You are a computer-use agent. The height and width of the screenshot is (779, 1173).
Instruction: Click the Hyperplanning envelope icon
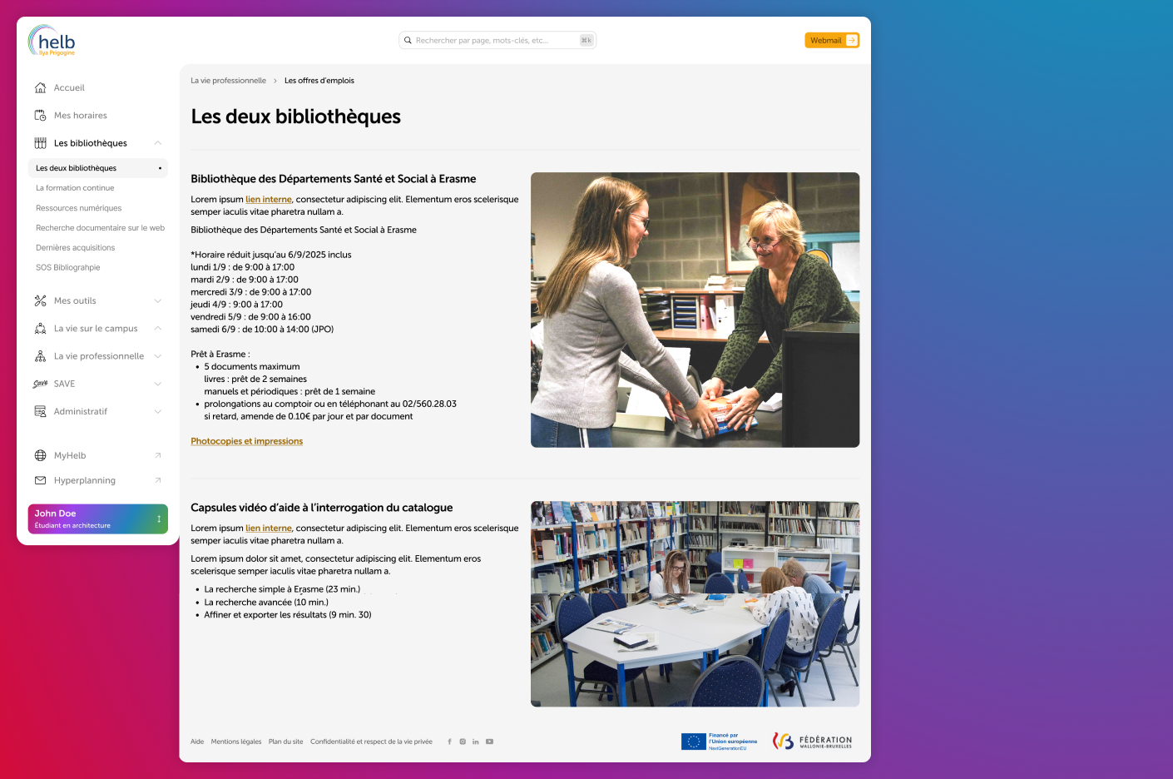40,480
